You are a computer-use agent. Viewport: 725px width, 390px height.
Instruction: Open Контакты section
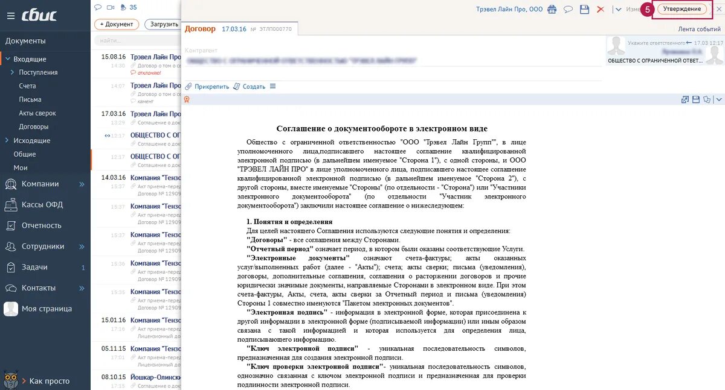point(39,288)
